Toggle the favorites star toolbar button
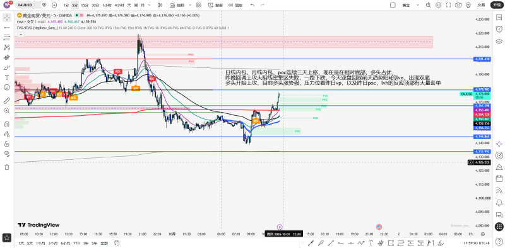 point(7,238)
